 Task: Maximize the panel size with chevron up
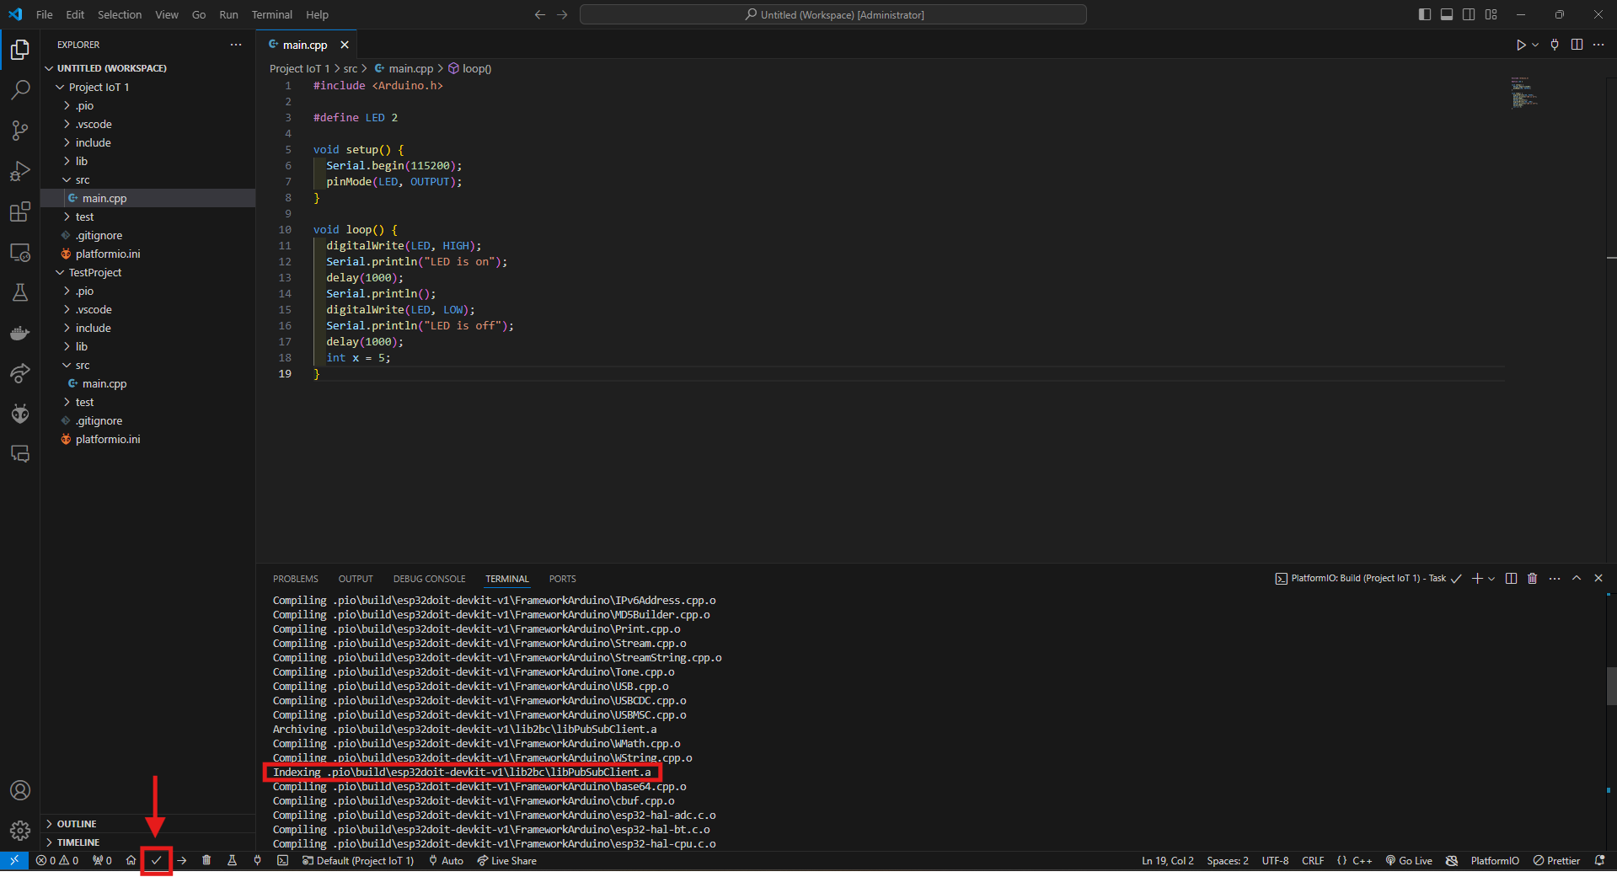click(1577, 578)
